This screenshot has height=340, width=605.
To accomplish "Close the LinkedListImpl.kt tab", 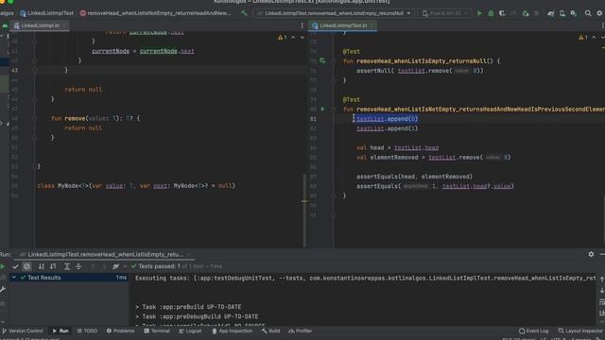I will [x=65, y=25].
